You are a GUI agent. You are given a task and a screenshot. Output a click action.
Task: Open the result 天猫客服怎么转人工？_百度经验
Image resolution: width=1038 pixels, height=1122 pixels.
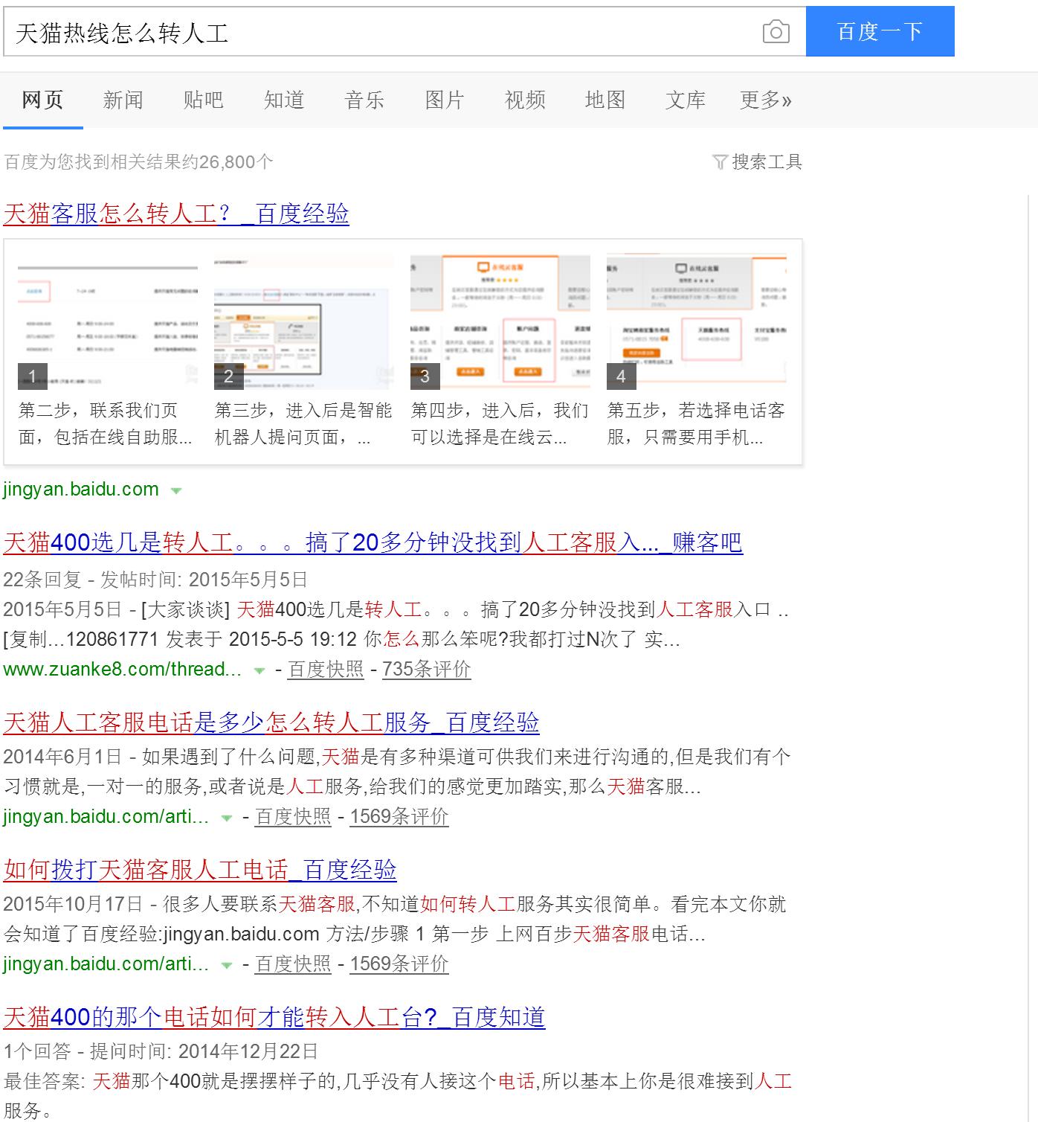(178, 215)
